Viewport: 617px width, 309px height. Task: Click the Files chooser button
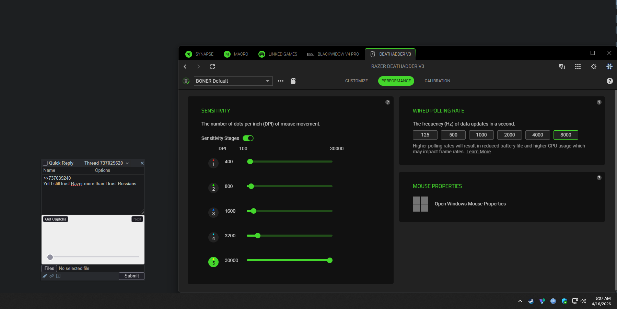pos(49,269)
